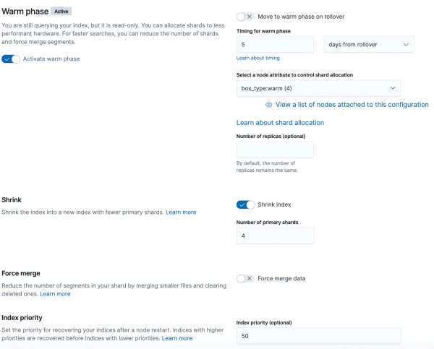Turn on Force merge data switch
This screenshot has width=434, height=349.
245,278
